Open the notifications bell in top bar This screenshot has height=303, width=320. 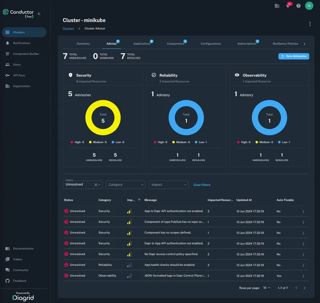pyautogui.click(x=288, y=6)
